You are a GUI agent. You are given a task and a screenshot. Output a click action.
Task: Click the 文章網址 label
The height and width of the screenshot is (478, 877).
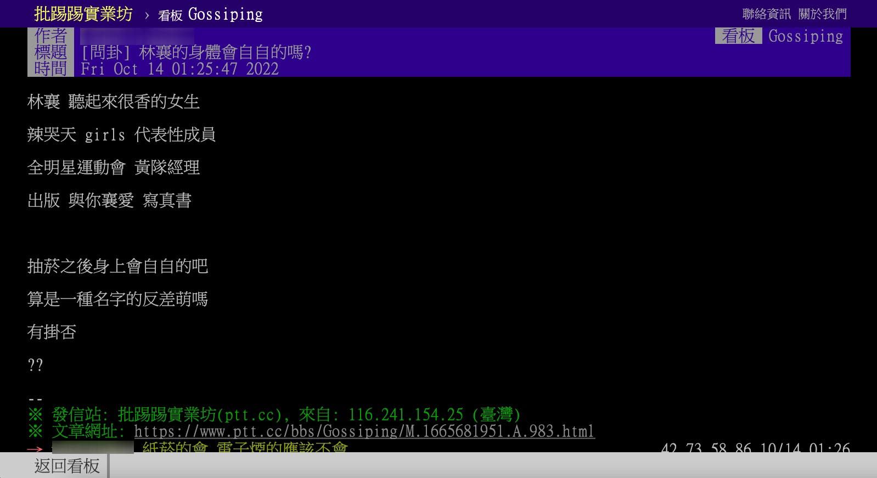point(88,431)
